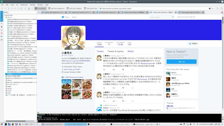Open the Edit menu
Viewport: 224px width, 126px height.
click(7, 5)
